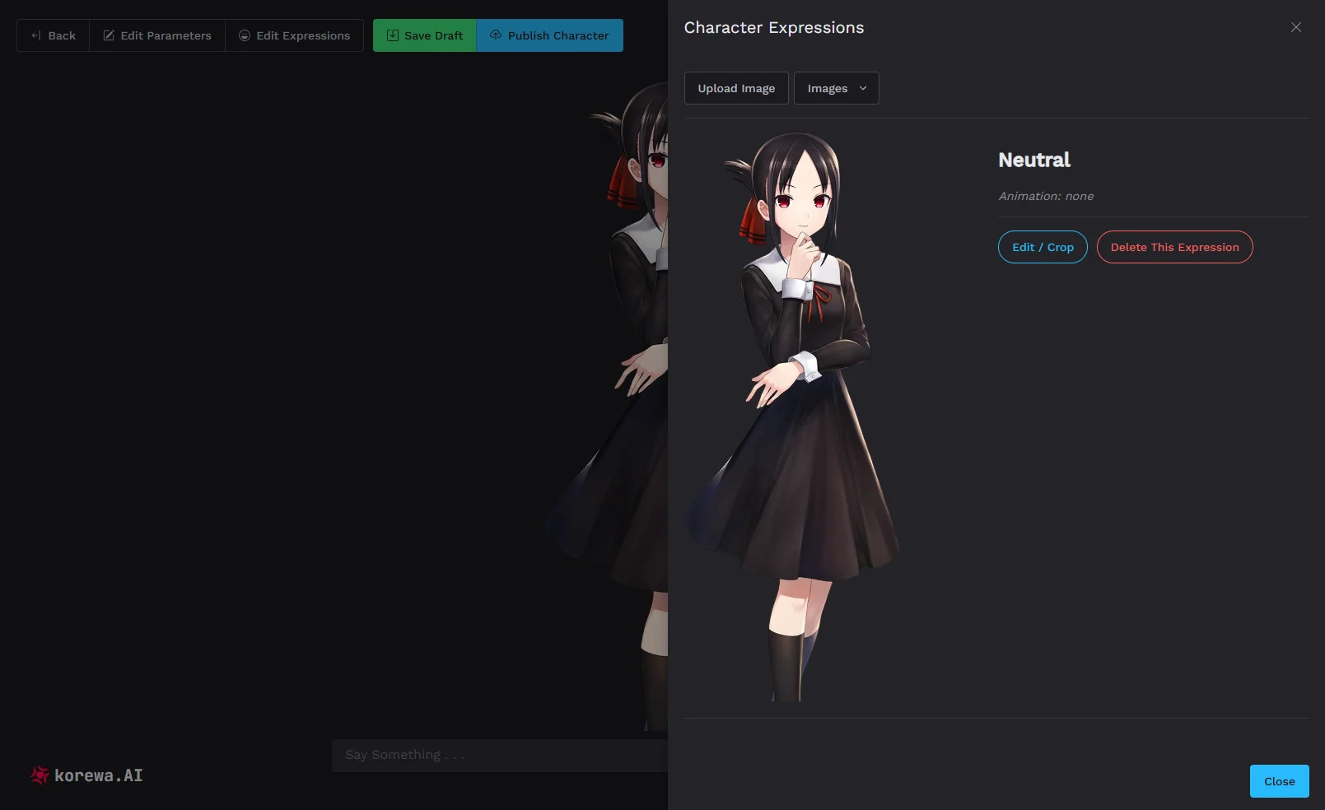Click the Save Draft download icon
The width and height of the screenshot is (1325, 810).
(394, 35)
